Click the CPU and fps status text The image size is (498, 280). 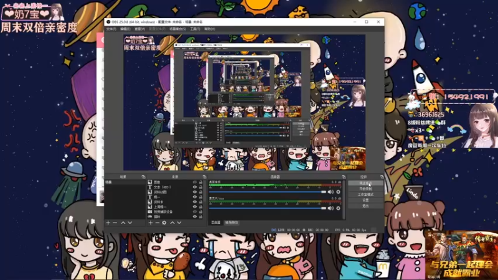pos(350,230)
